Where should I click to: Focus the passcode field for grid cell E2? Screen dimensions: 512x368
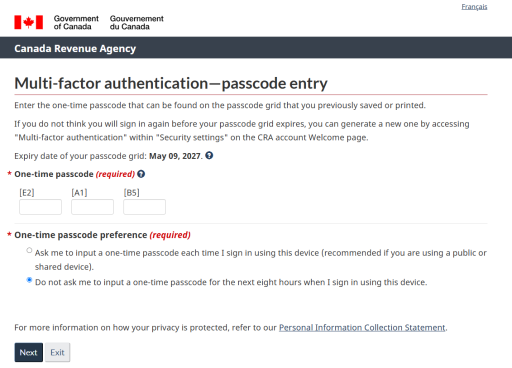tap(40, 207)
